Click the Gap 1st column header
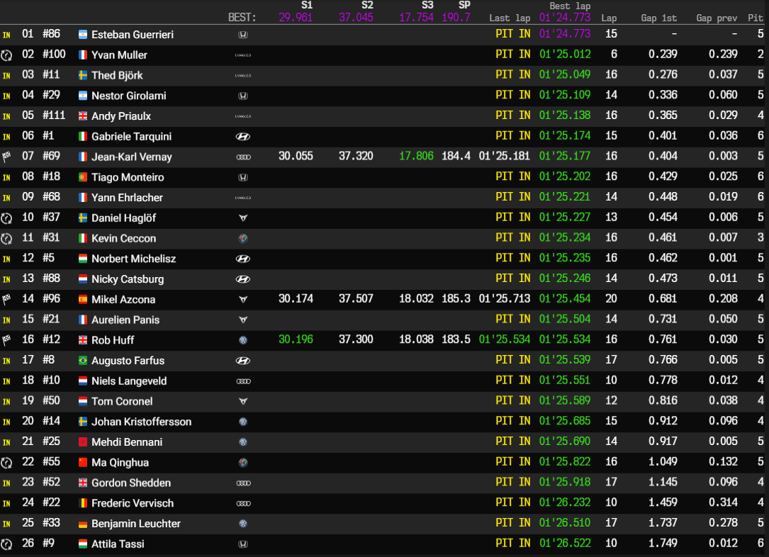This screenshot has height=557, width=769. (x=658, y=18)
